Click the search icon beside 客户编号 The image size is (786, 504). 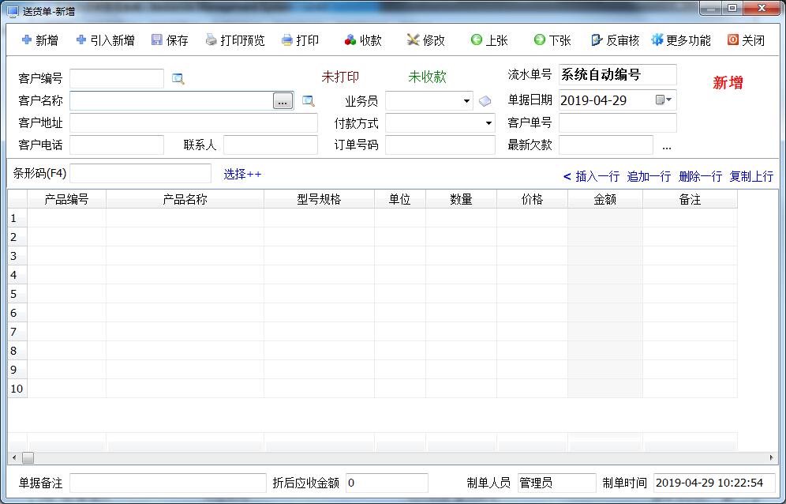[178, 78]
